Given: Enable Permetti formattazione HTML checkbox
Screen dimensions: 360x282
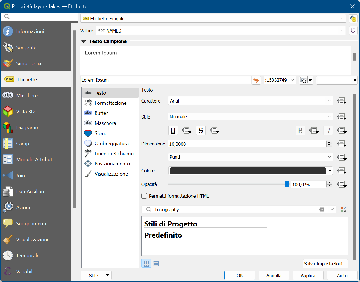Looking at the screenshot, I should click(x=144, y=196).
